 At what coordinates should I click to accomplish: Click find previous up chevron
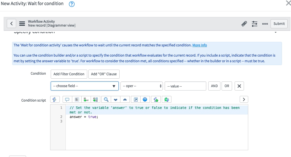click(125, 100)
